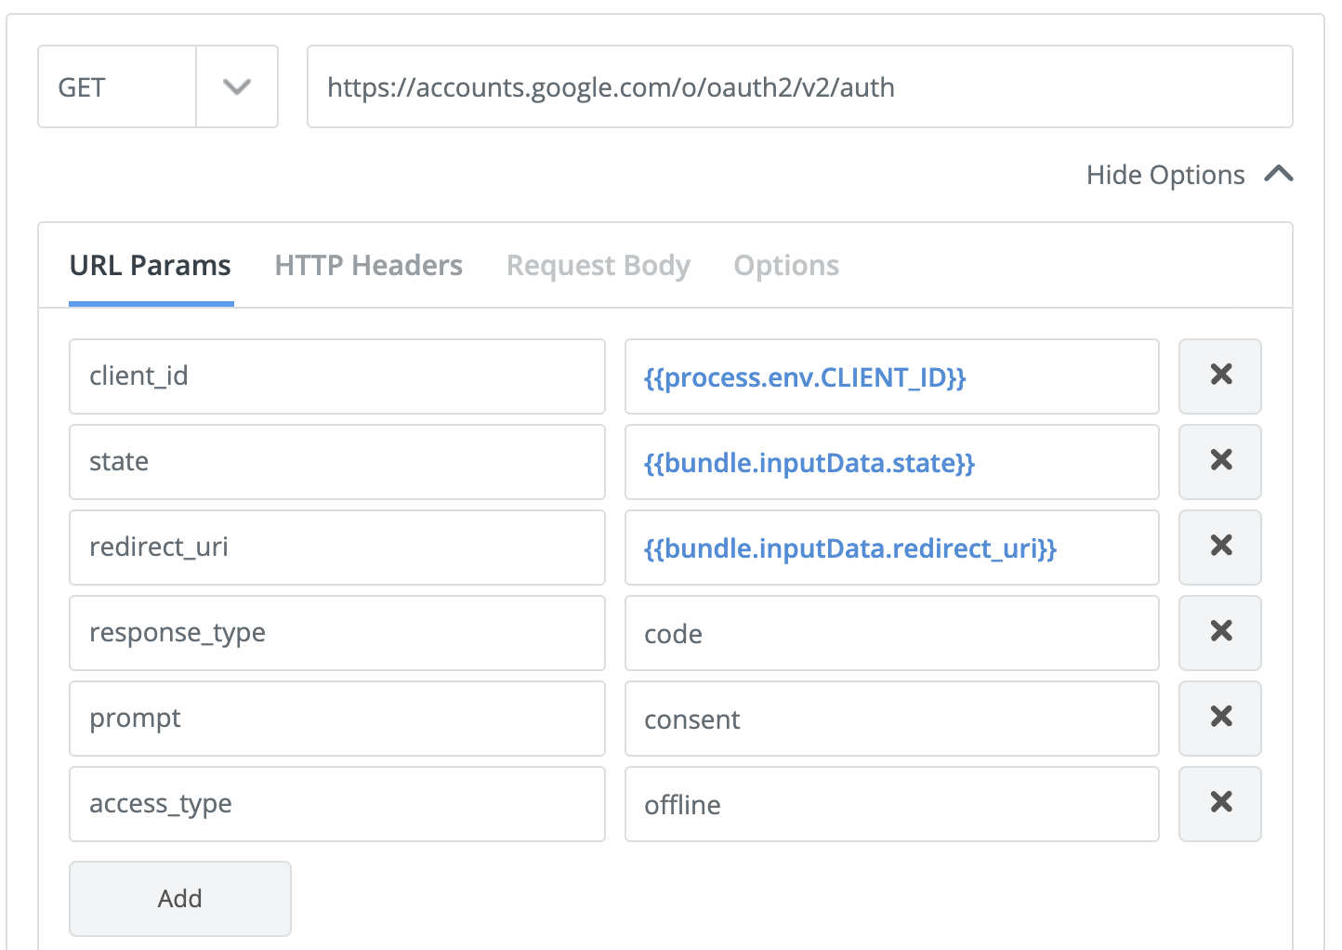Image resolution: width=1342 pixels, height=950 pixels.
Task: Collapse options with the up chevron
Action: pyautogui.click(x=1279, y=174)
